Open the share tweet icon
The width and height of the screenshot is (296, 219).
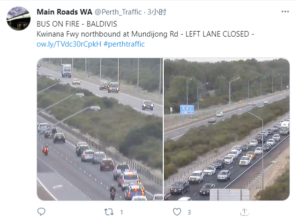click(x=244, y=211)
